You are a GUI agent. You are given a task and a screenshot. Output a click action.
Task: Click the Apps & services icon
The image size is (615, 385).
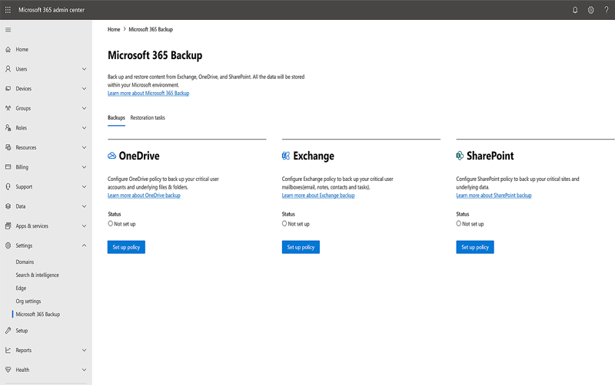point(8,225)
